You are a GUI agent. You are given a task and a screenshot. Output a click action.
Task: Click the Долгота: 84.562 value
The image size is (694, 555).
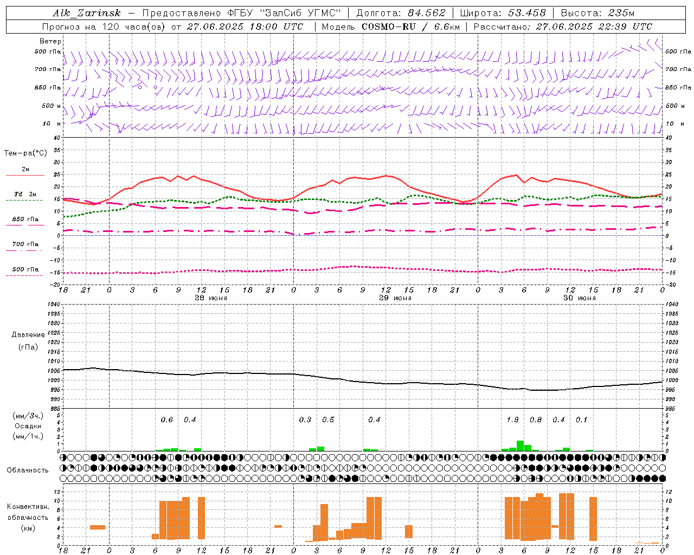[401, 14]
